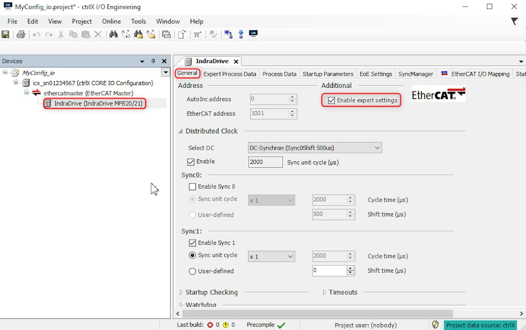
Task: Open the editor tab list dropdown arrow
Action: tap(521, 61)
